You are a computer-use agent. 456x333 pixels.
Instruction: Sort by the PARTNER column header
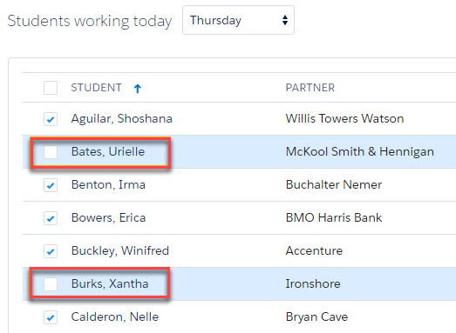coord(310,88)
